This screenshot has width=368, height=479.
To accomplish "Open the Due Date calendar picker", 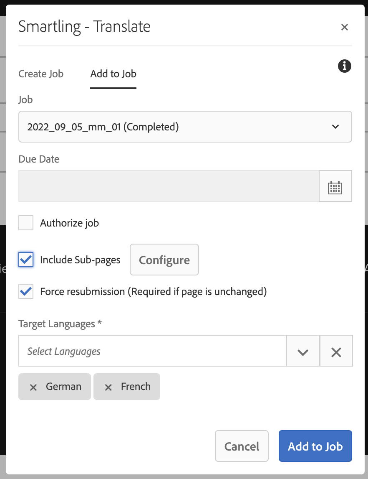I will click(x=335, y=186).
